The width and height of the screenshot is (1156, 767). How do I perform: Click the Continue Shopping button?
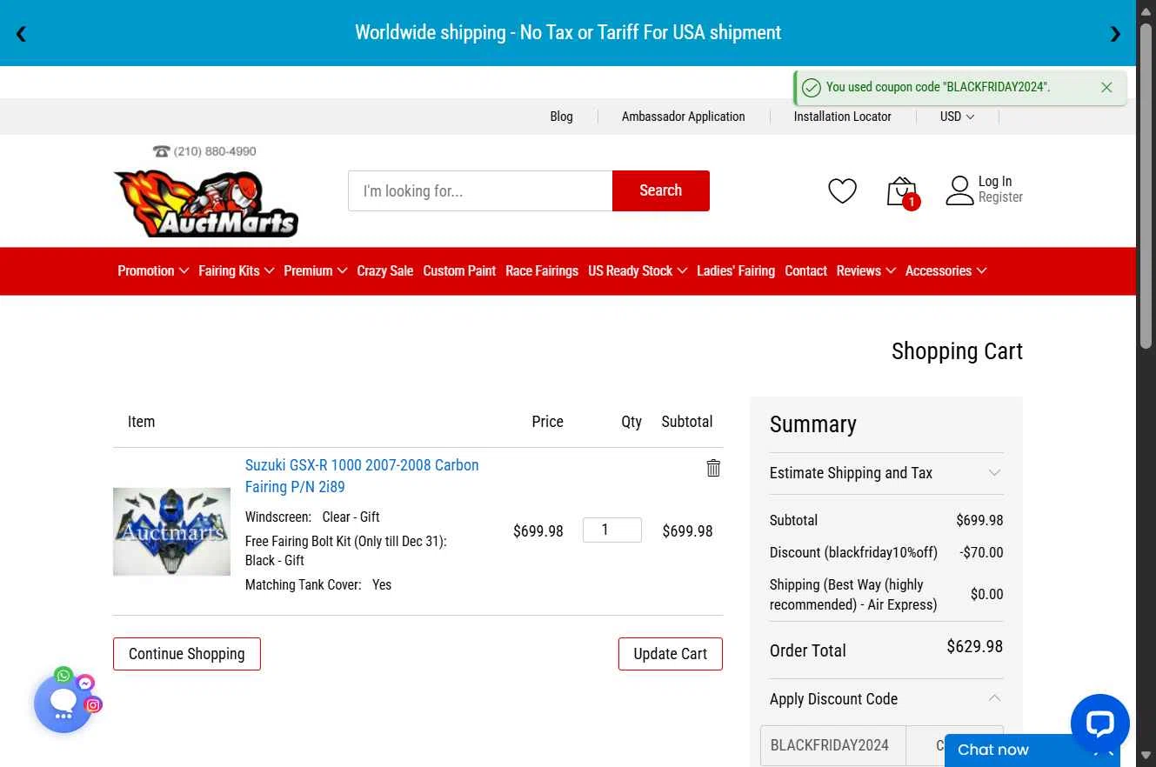click(187, 654)
